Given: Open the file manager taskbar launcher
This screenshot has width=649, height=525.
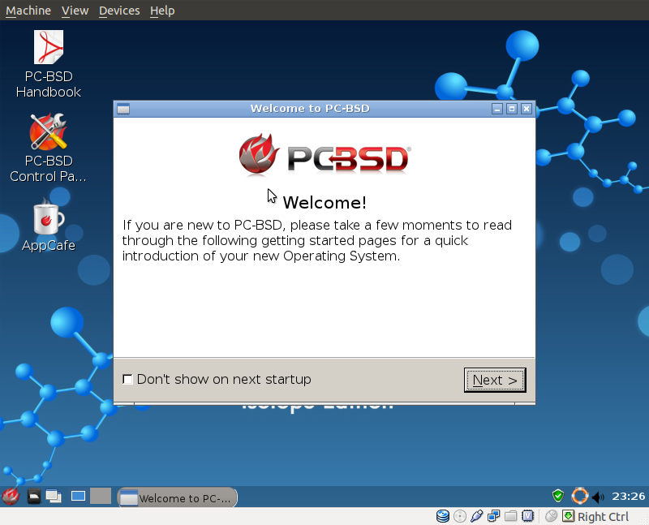Looking at the screenshot, I should point(34,496).
